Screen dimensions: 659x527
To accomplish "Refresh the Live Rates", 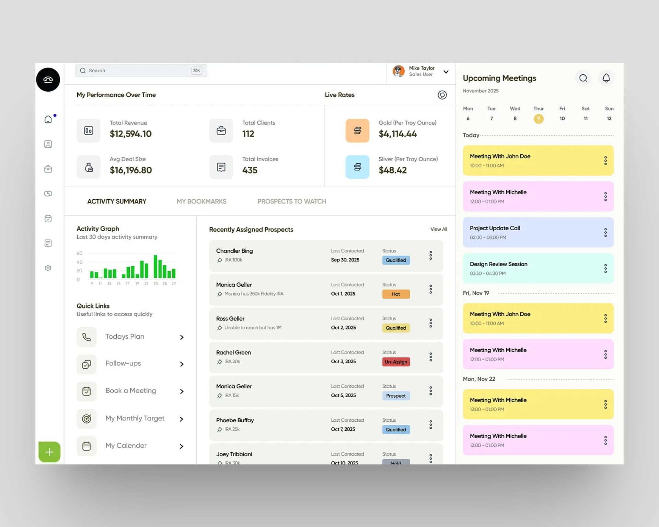I will tap(442, 95).
